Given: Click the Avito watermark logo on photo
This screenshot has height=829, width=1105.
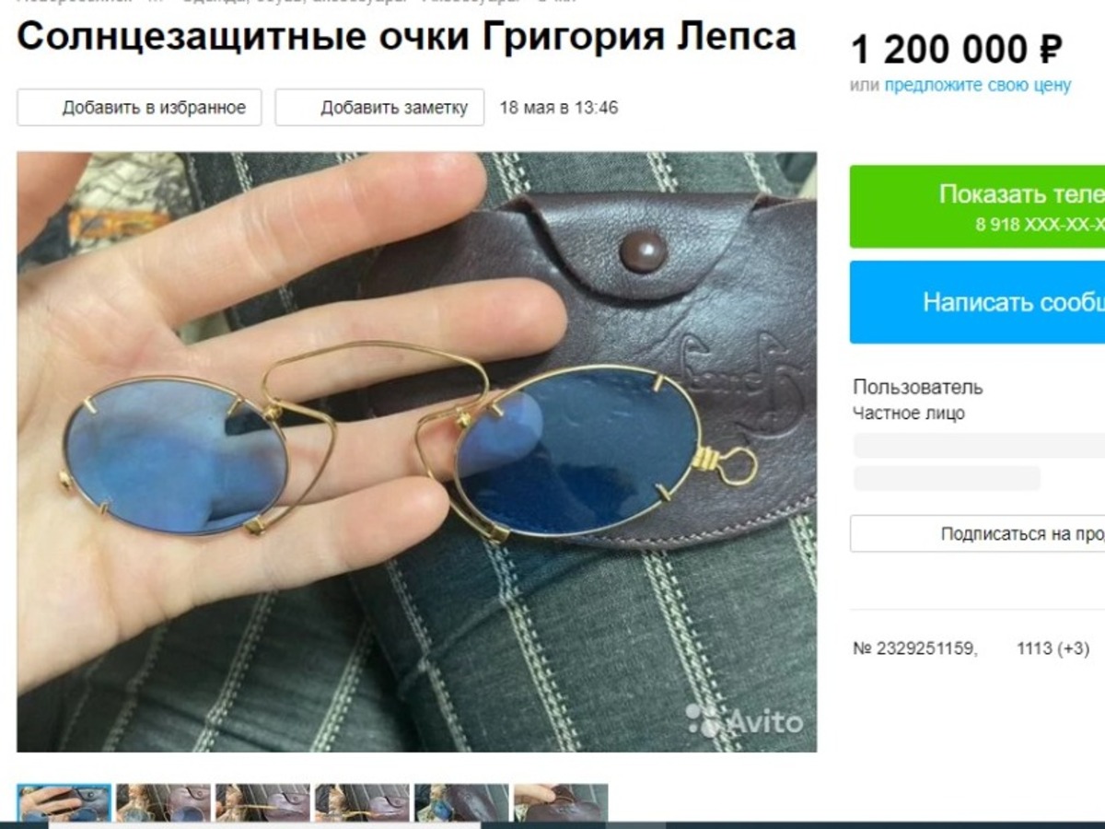Looking at the screenshot, I should click(744, 721).
